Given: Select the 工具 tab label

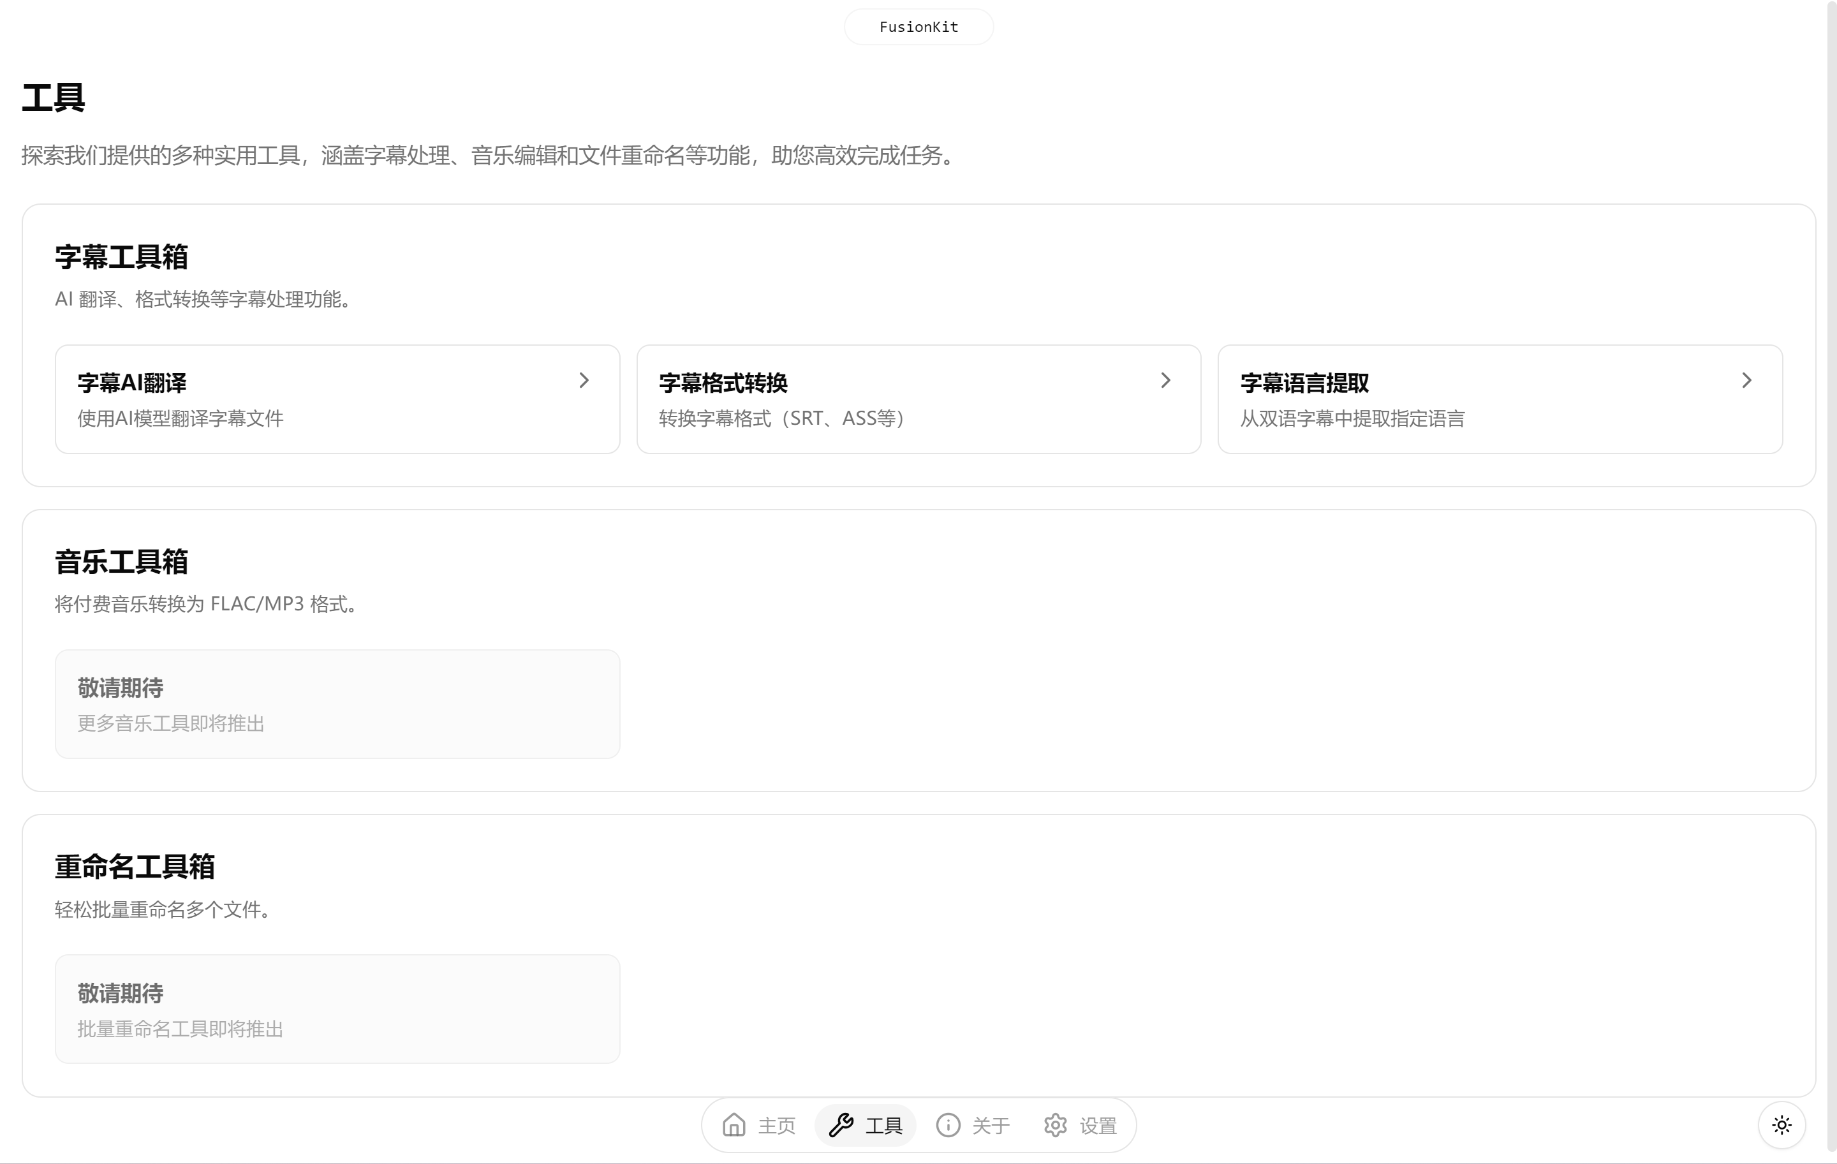Looking at the screenshot, I should pos(883,1125).
